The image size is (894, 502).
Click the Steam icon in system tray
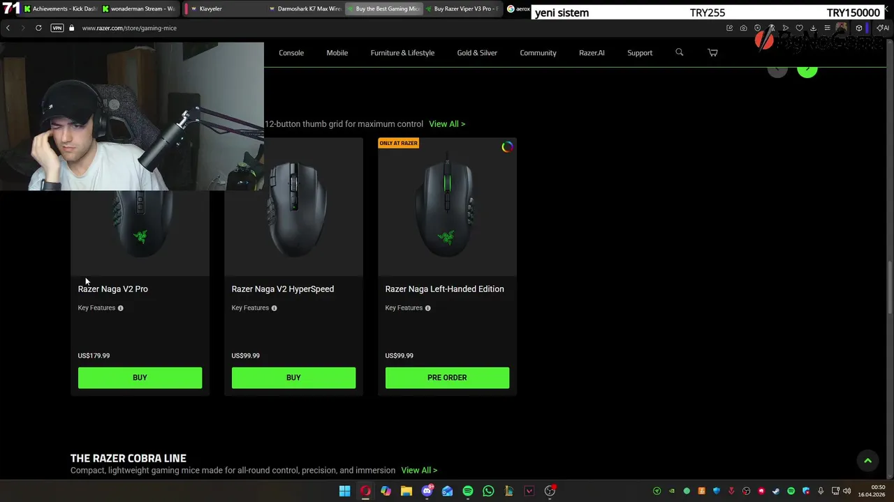coord(776,491)
